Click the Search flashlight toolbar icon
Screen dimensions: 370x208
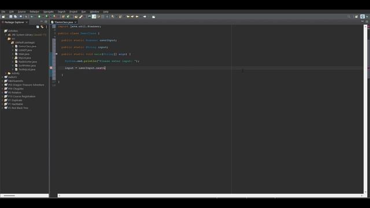coord(81,17)
